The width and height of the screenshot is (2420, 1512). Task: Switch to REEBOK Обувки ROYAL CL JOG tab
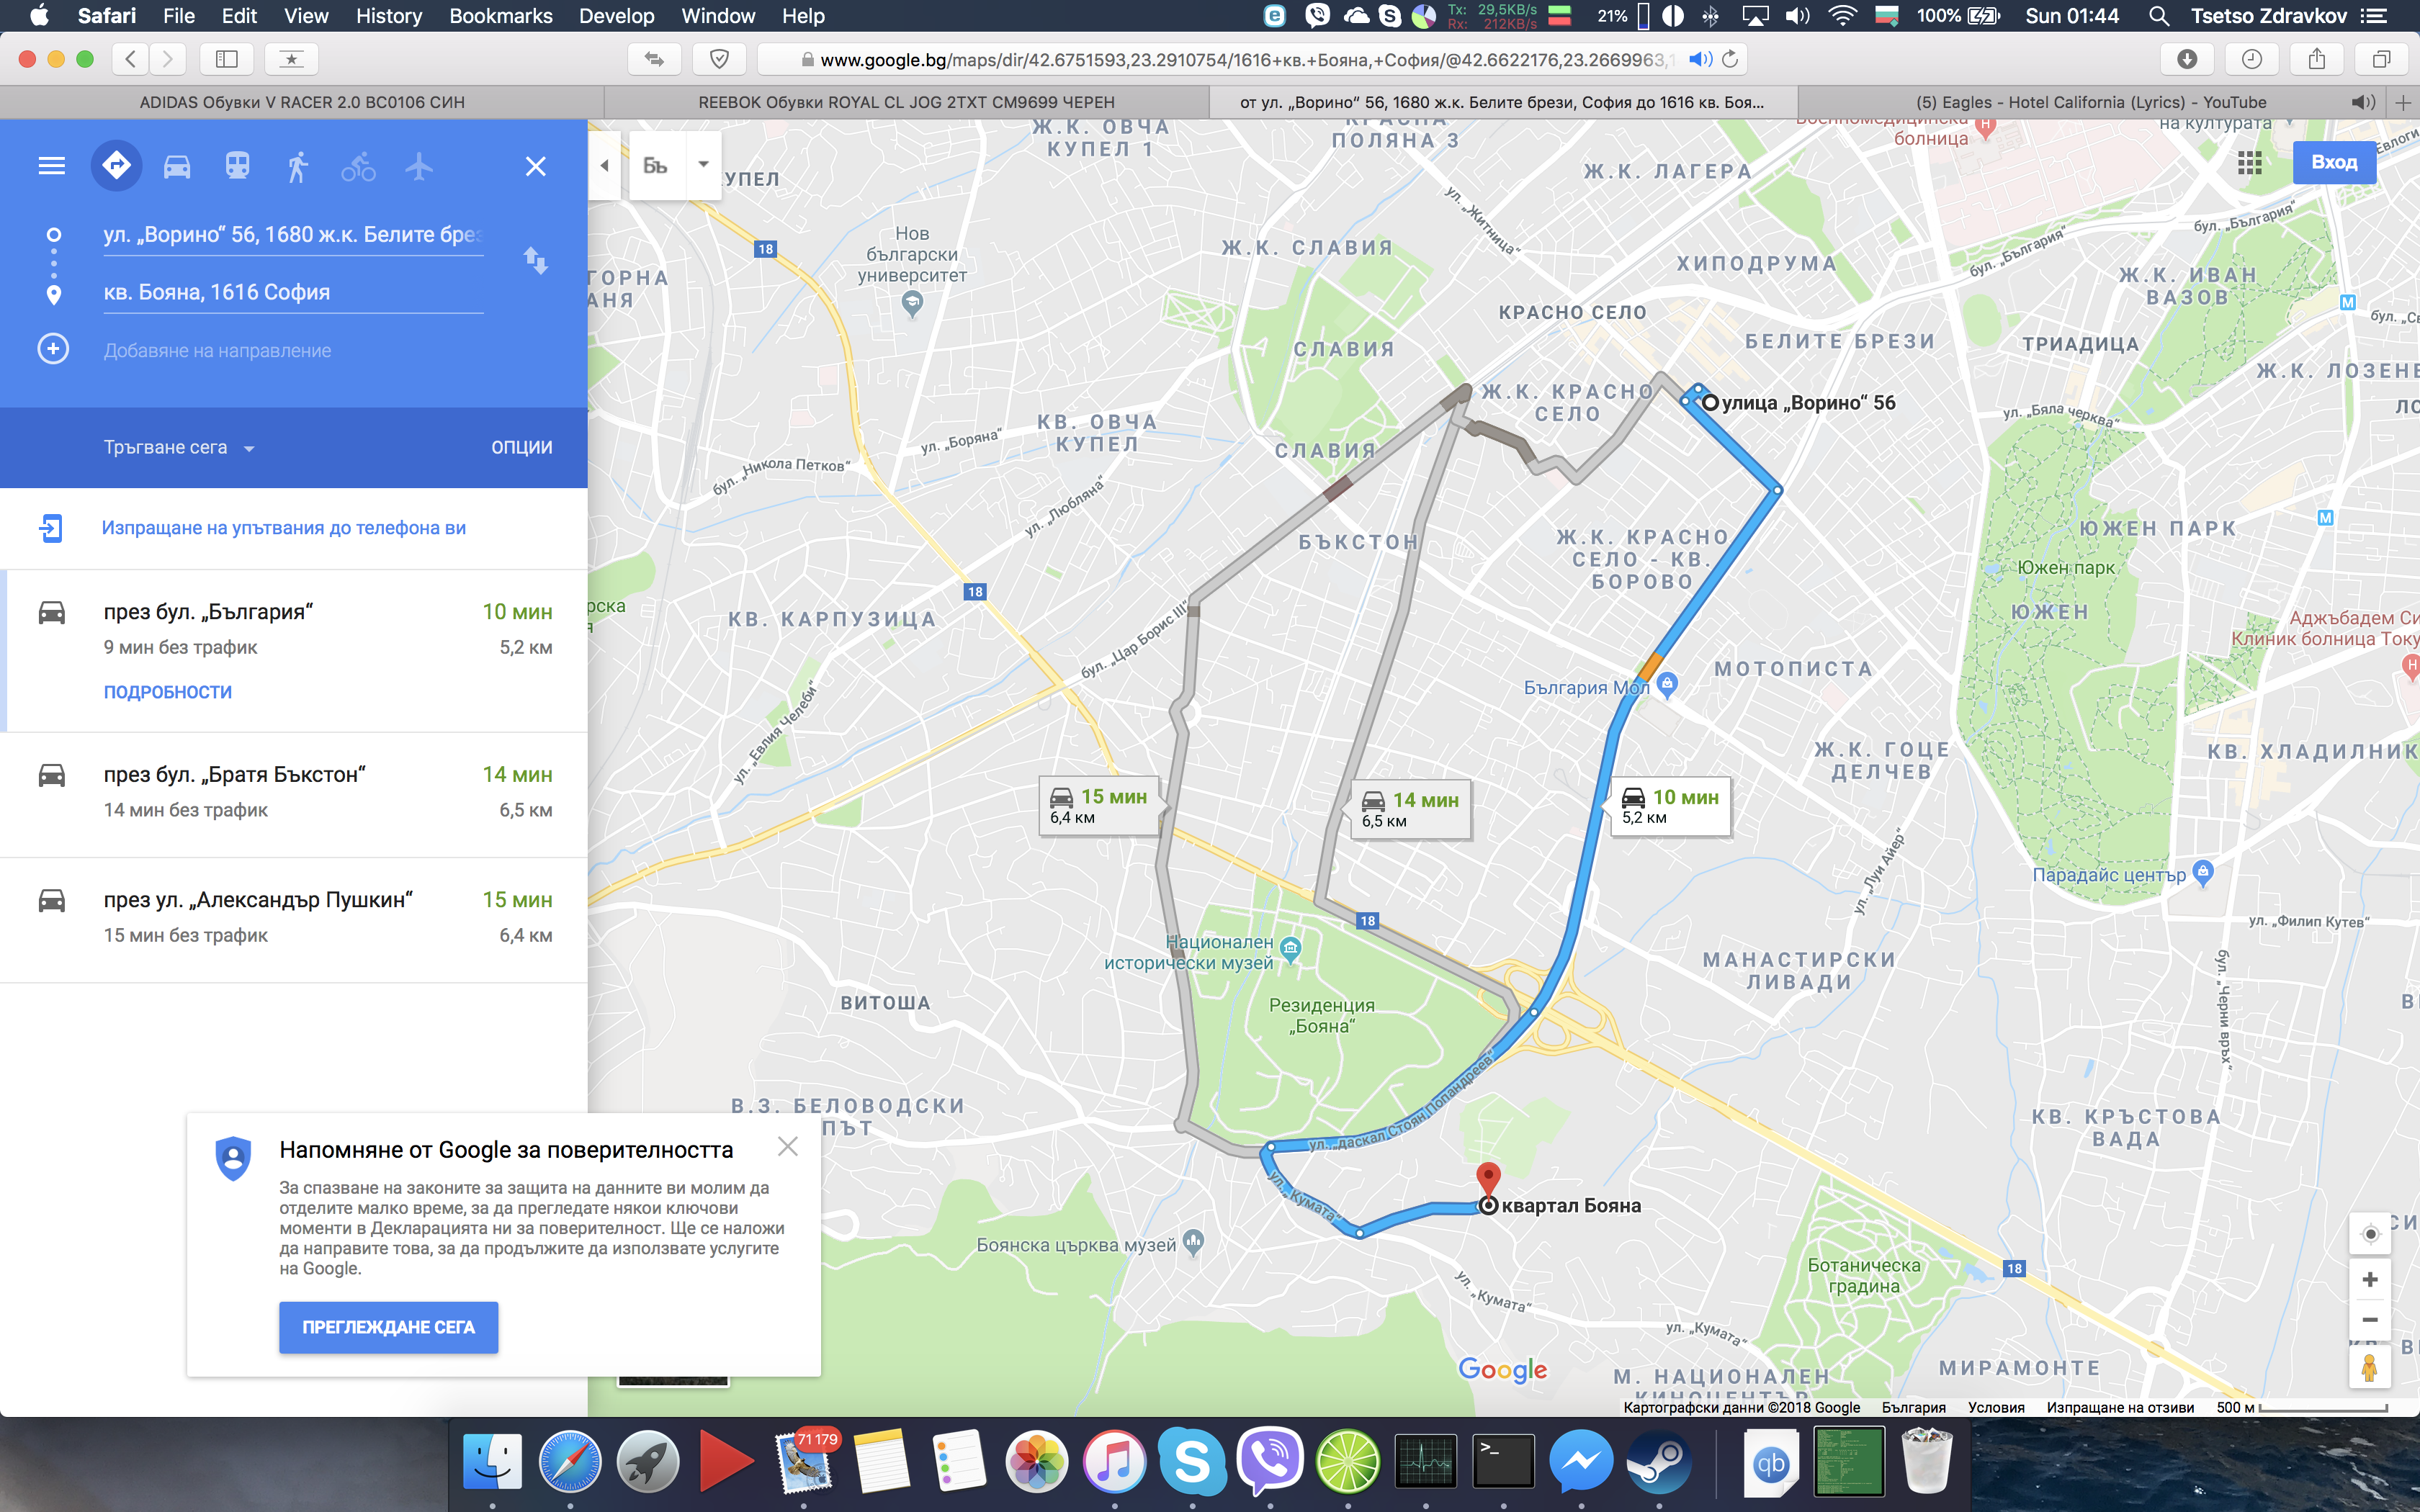pyautogui.click(x=906, y=102)
